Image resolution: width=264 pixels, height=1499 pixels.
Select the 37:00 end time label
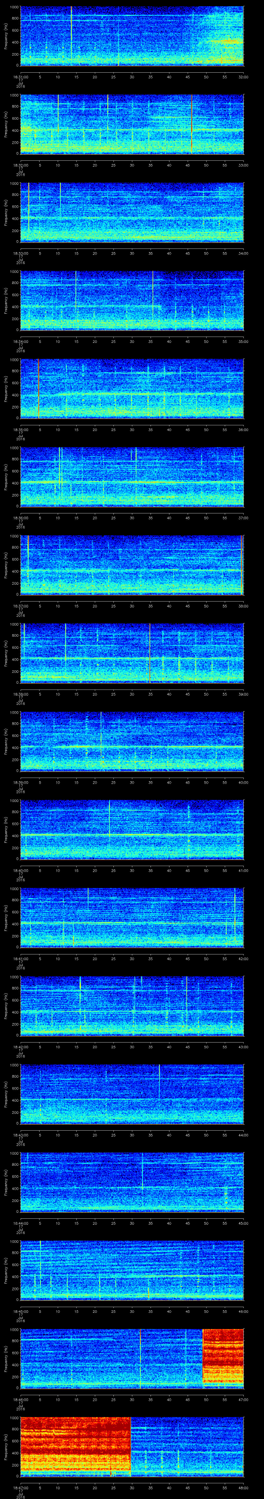click(x=243, y=518)
